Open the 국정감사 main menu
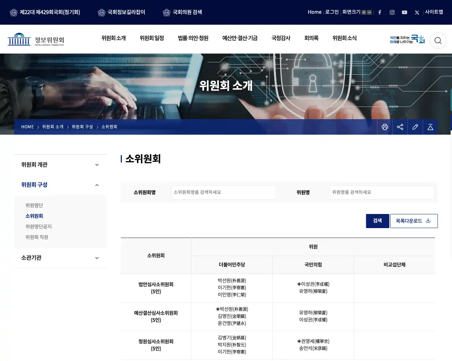452x361 pixels. (x=281, y=38)
